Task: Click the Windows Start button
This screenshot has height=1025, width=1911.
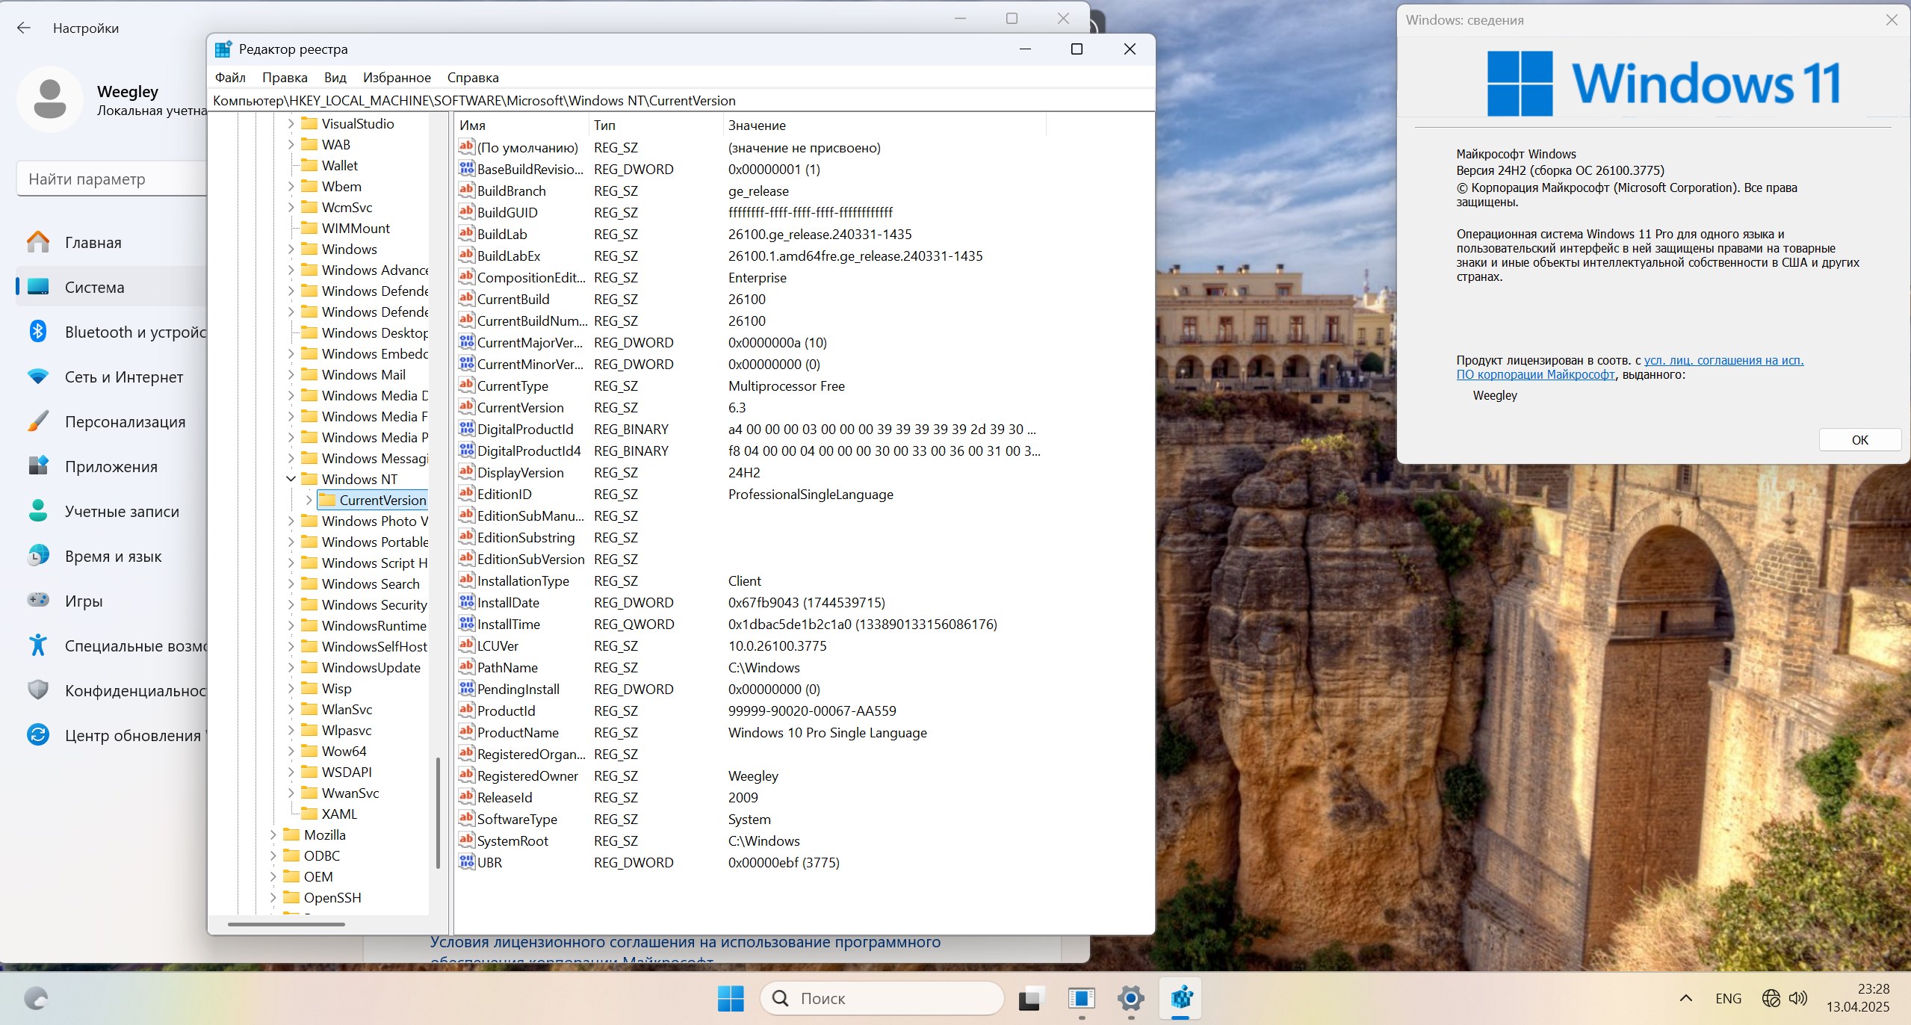Action: point(730,998)
